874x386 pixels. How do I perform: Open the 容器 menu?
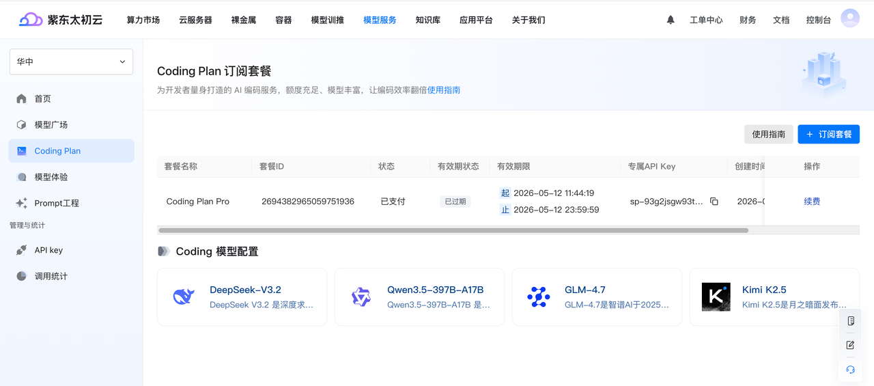point(283,20)
